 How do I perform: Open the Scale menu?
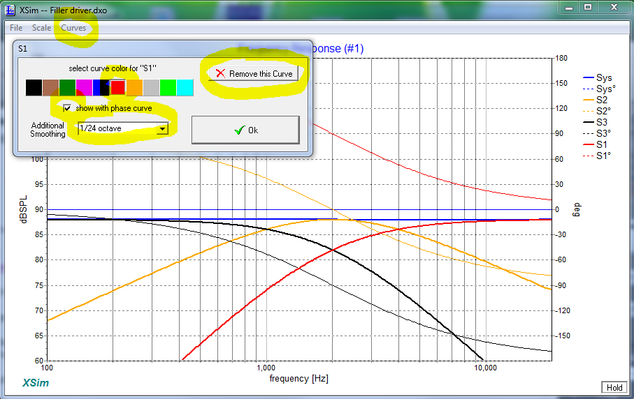point(42,28)
